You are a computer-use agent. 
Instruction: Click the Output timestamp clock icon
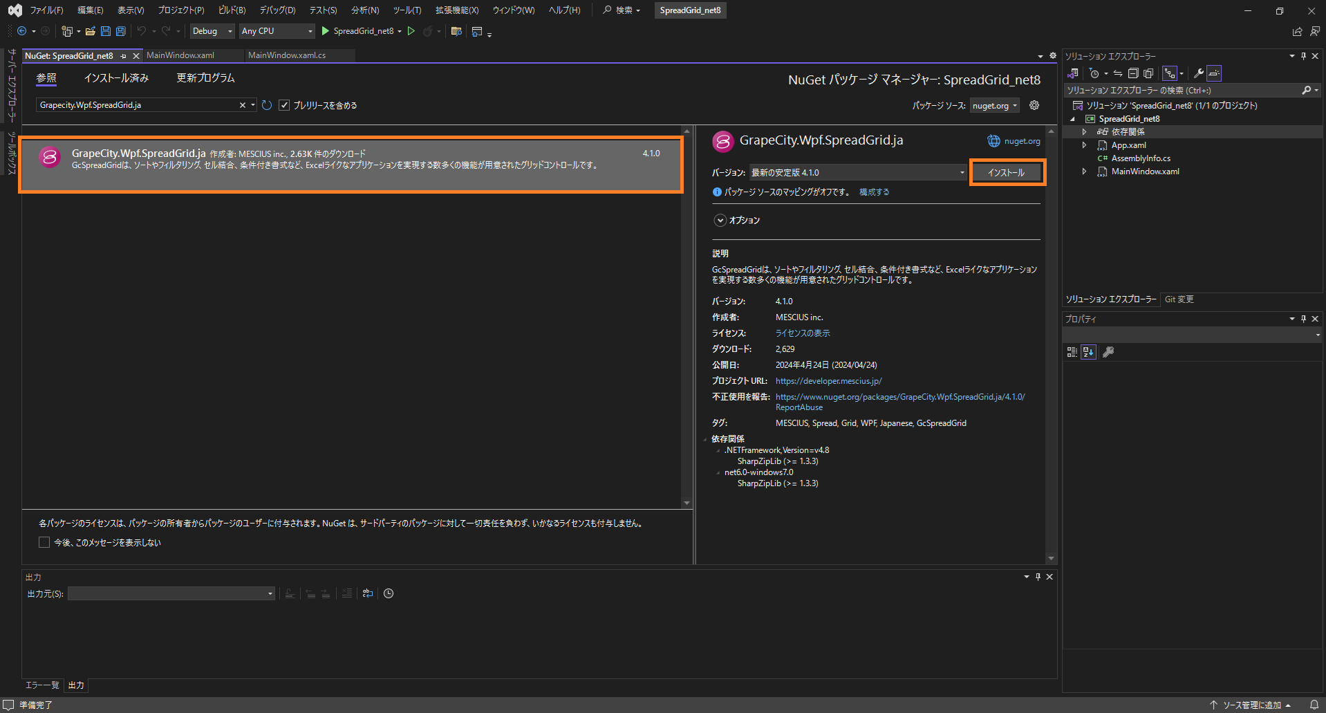click(389, 593)
